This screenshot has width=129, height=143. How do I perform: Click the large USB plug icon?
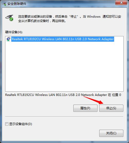[x=9, y=18]
